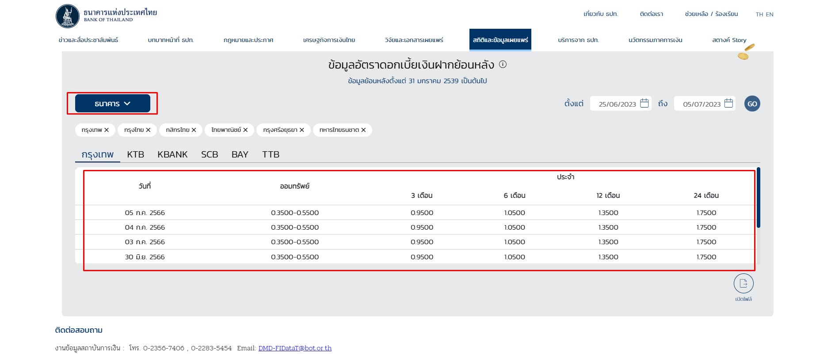Click ช่วยเหลือ / ร้องเรียน link
The width and height of the screenshot is (835, 361).
(x=711, y=14)
